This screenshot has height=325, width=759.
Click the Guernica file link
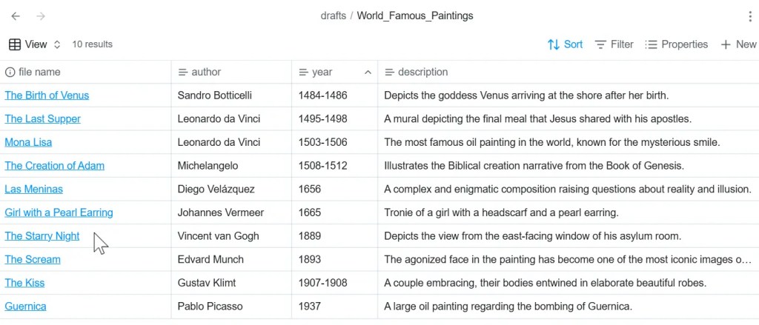(x=25, y=306)
